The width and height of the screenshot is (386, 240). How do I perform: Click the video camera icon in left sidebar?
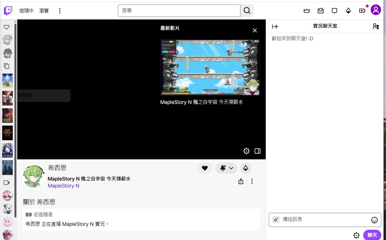pos(6,182)
